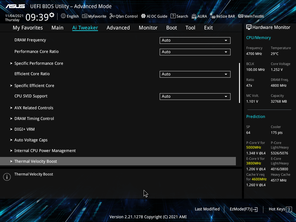This screenshot has height=222, width=296.
Task: Click the 4700 MHz frequency value
Action: pyautogui.click(x=254, y=54)
